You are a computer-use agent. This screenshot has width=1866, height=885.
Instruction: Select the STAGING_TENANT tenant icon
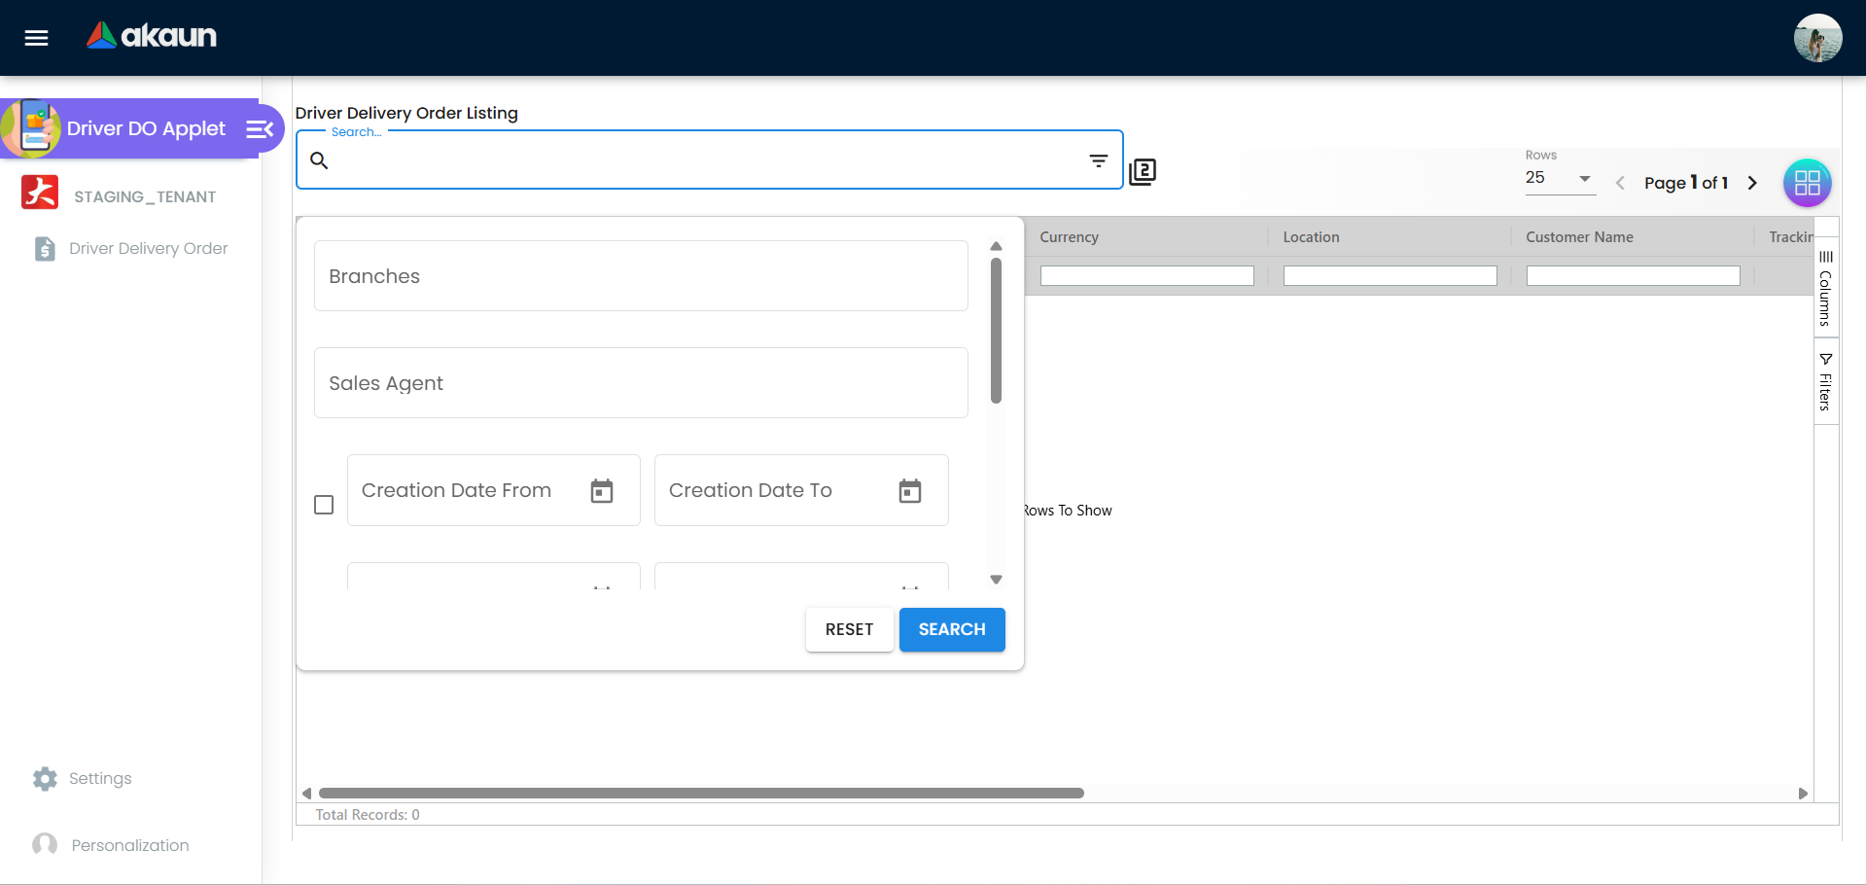(x=39, y=193)
